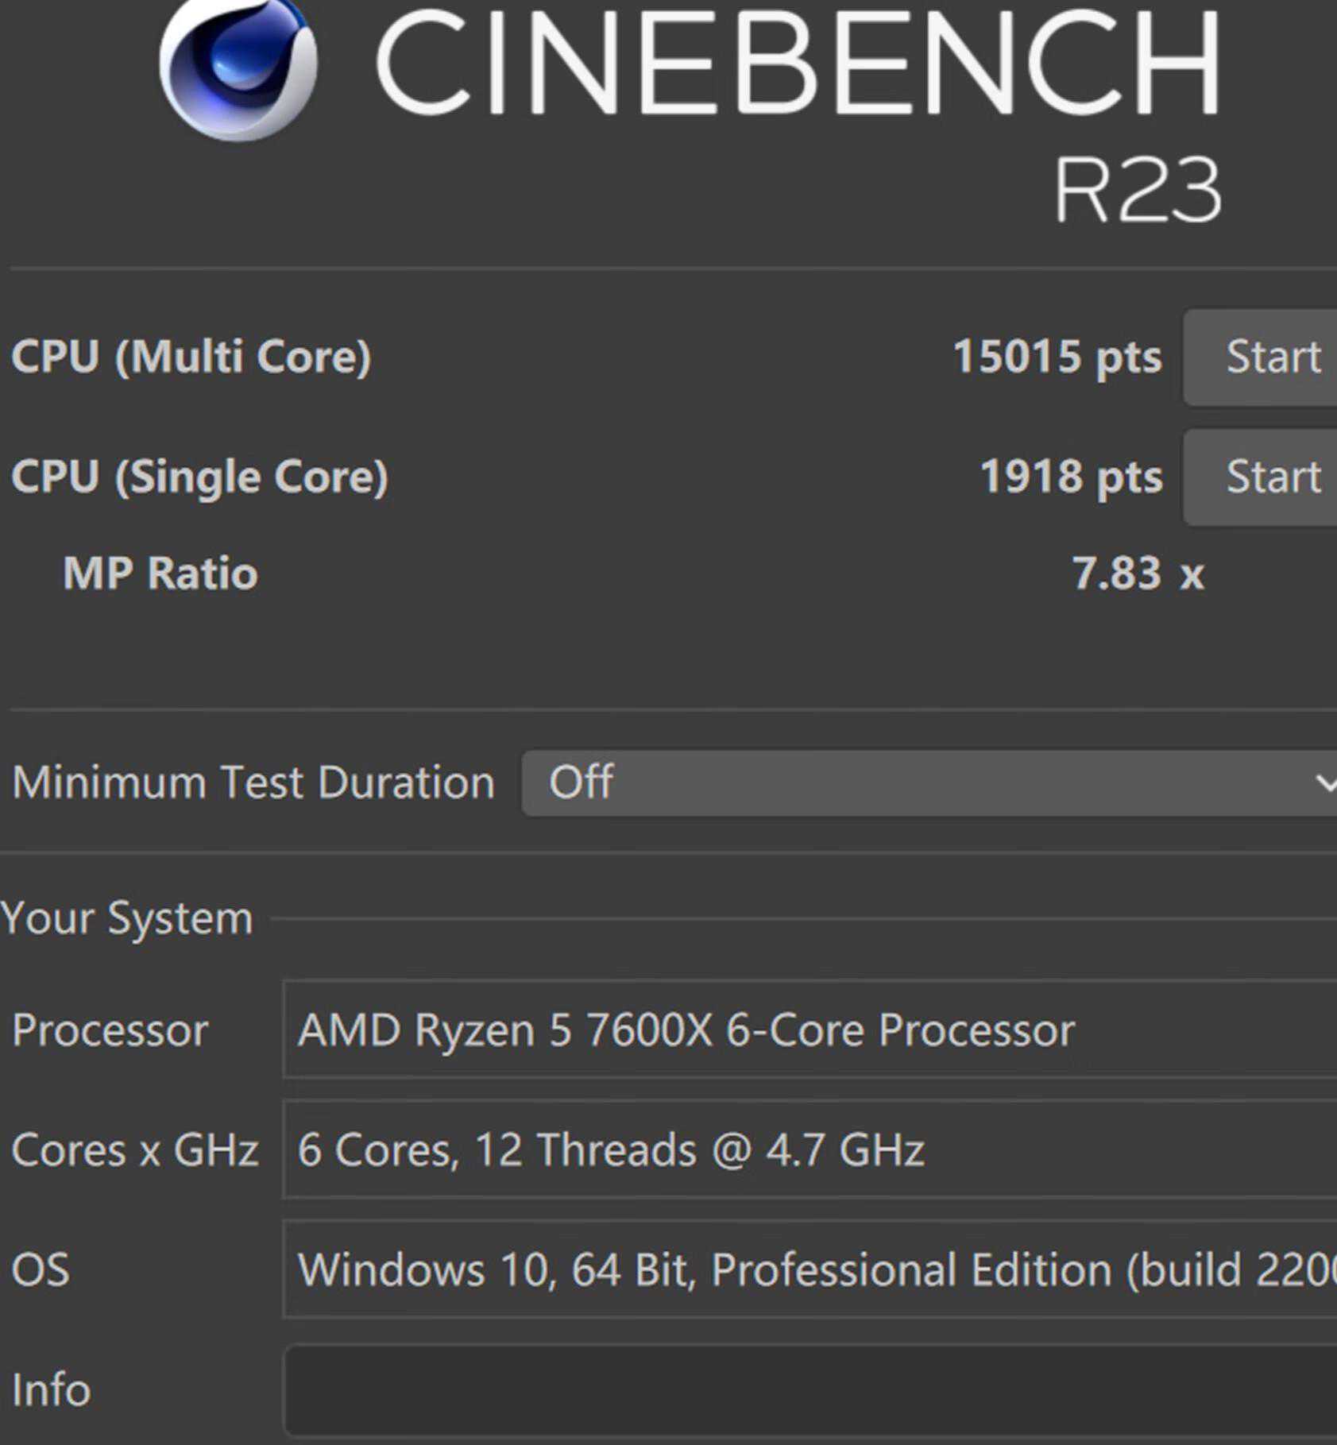Click the R23 version label
1337x1445 pixels.
tap(1137, 190)
